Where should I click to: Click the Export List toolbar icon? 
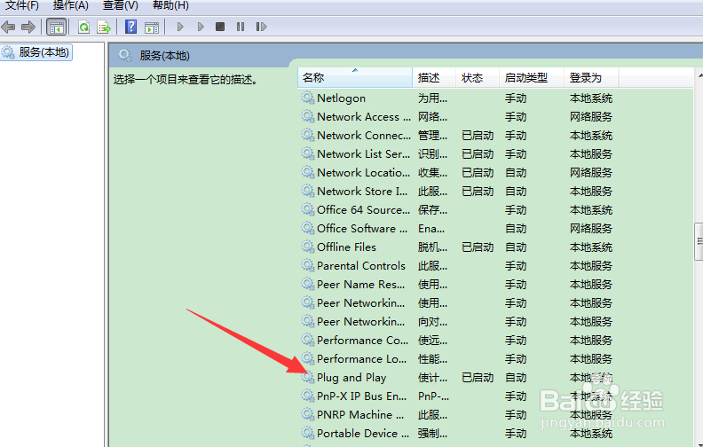(x=104, y=27)
